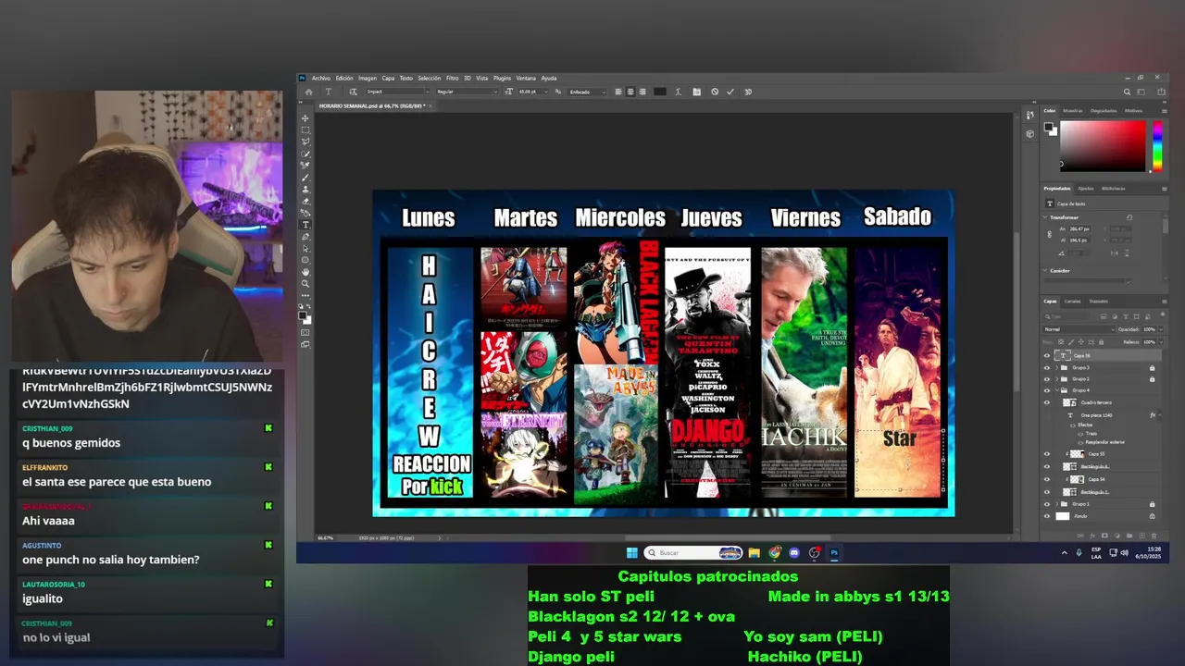
Task: Align text left in options bar
Action: (x=618, y=92)
